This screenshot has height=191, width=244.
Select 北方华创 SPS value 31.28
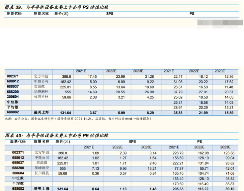[149, 77]
